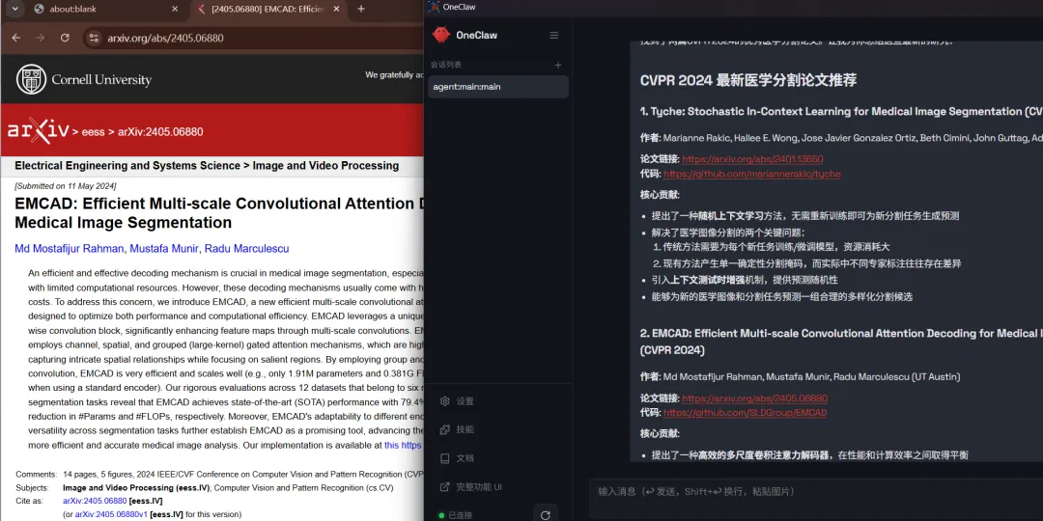1043x521 pixels.
Task: Select the agent:main:main session
Action: (x=498, y=87)
